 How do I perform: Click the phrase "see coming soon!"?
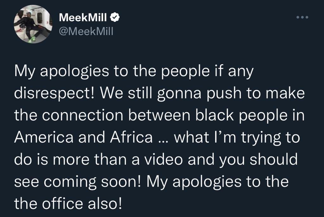click(76, 181)
